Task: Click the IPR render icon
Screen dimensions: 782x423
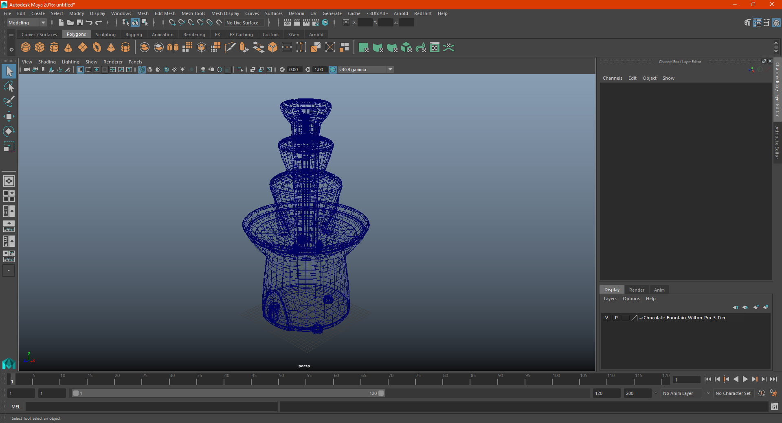Action: [x=306, y=23]
